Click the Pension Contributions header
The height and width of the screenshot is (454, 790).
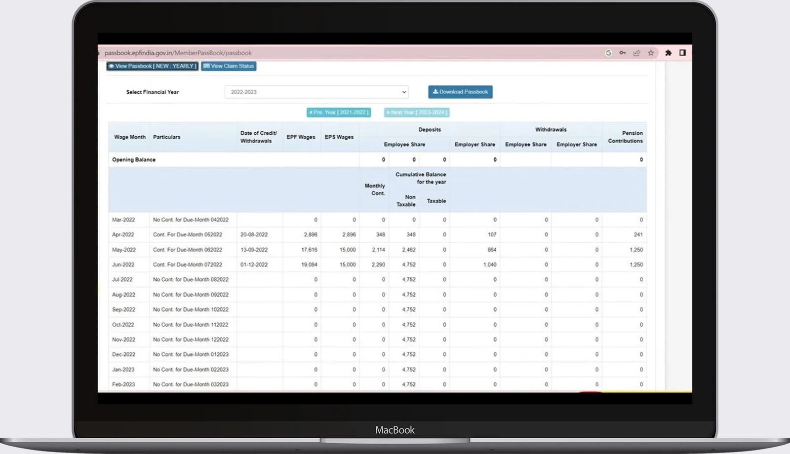(x=626, y=137)
